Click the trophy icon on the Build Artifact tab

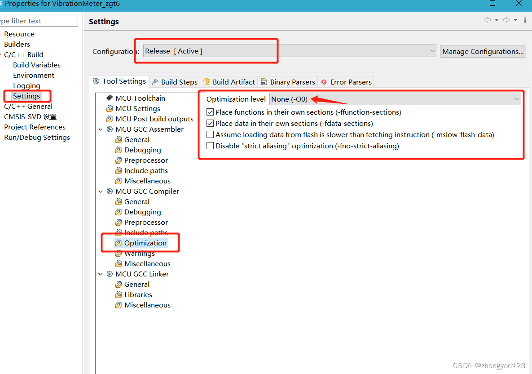(207, 81)
